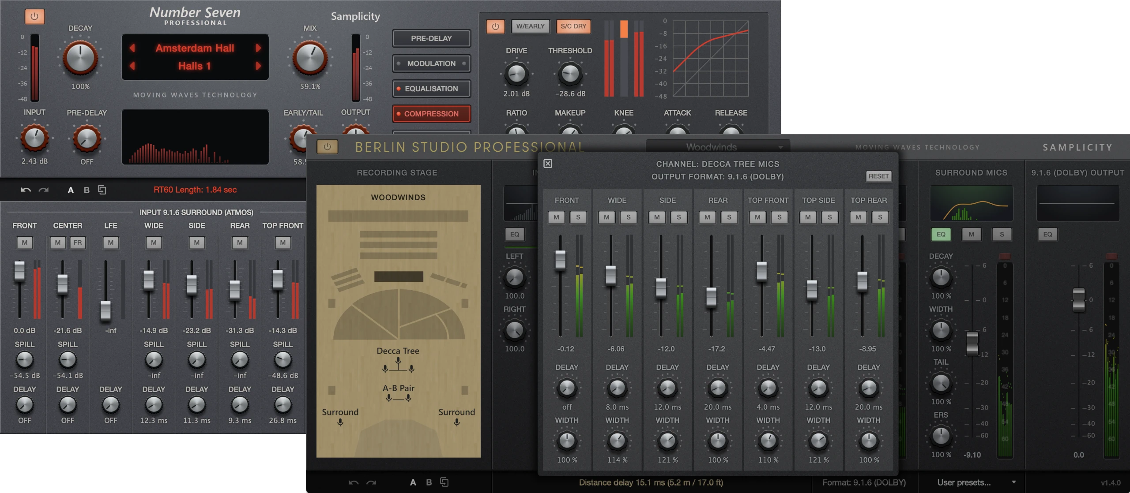Toggle Number Seven plugin power button

point(34,17)
